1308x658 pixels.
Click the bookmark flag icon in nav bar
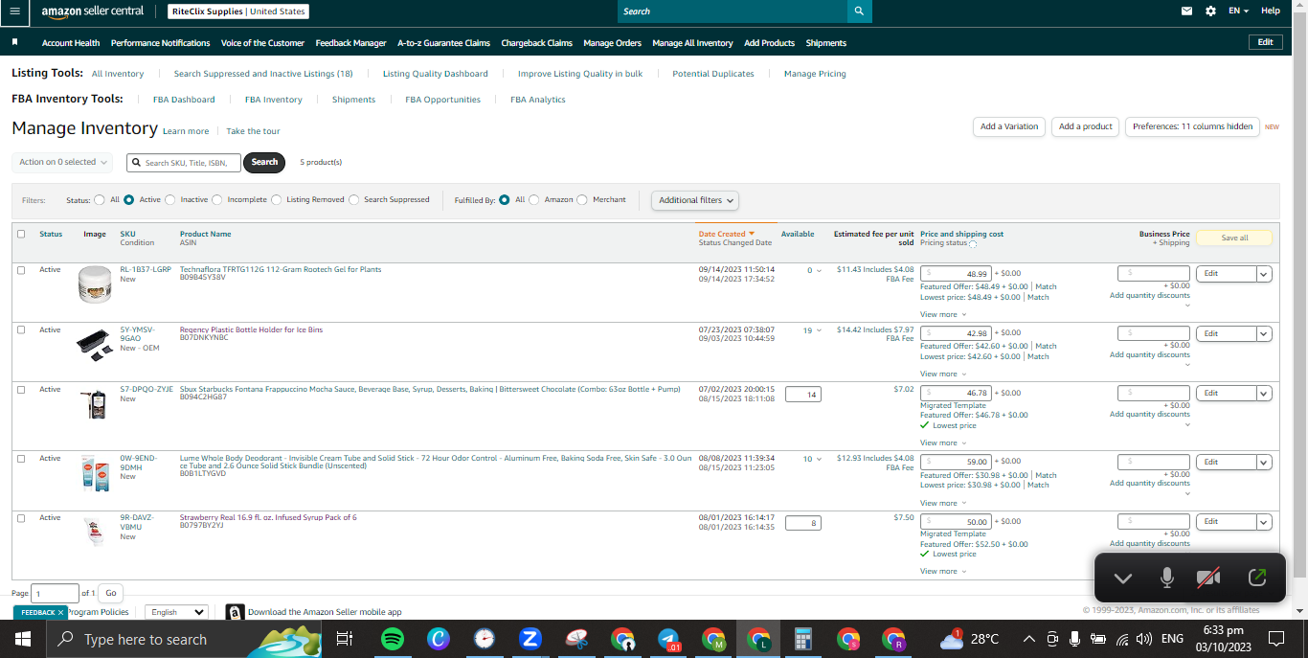15,43
